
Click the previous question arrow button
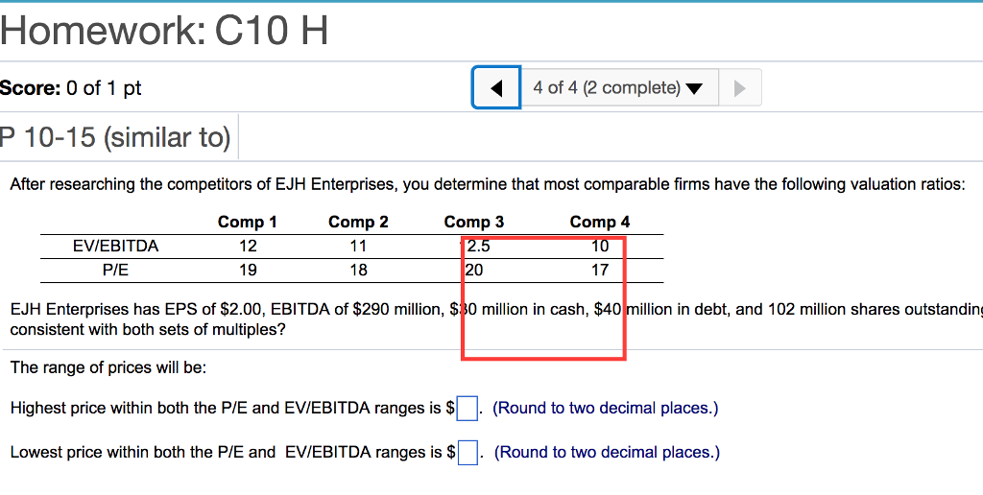496,88
